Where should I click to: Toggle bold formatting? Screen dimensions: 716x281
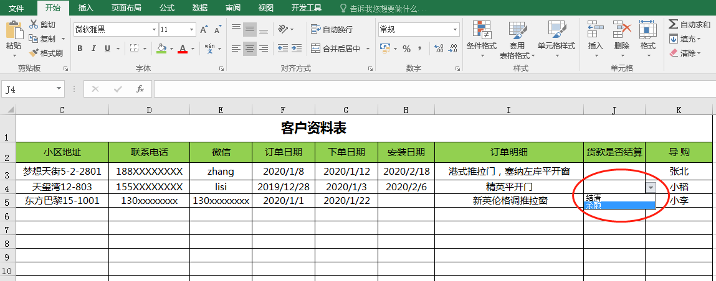80,48
